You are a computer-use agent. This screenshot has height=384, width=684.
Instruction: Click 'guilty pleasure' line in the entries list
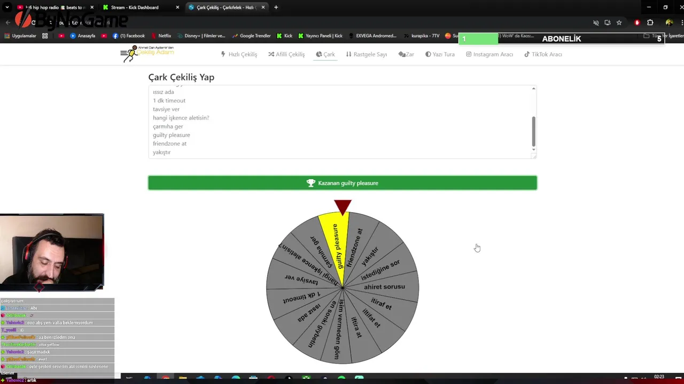pyautogui.click(x=171, y=135)
